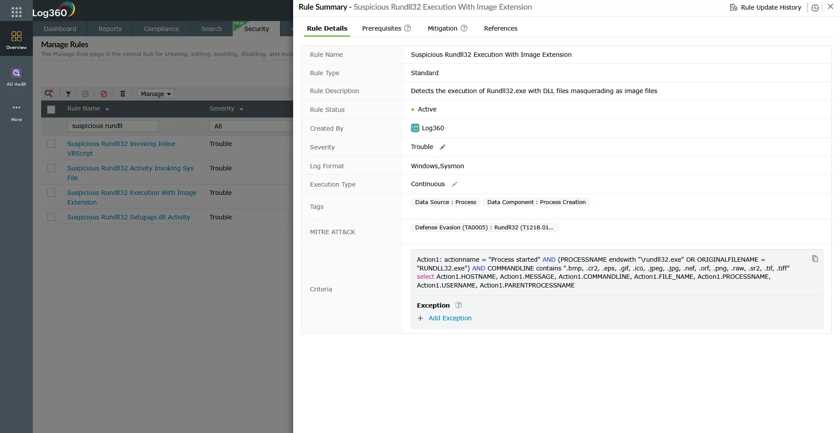Switch to the Prerequisites tab

tap(381, 28)
